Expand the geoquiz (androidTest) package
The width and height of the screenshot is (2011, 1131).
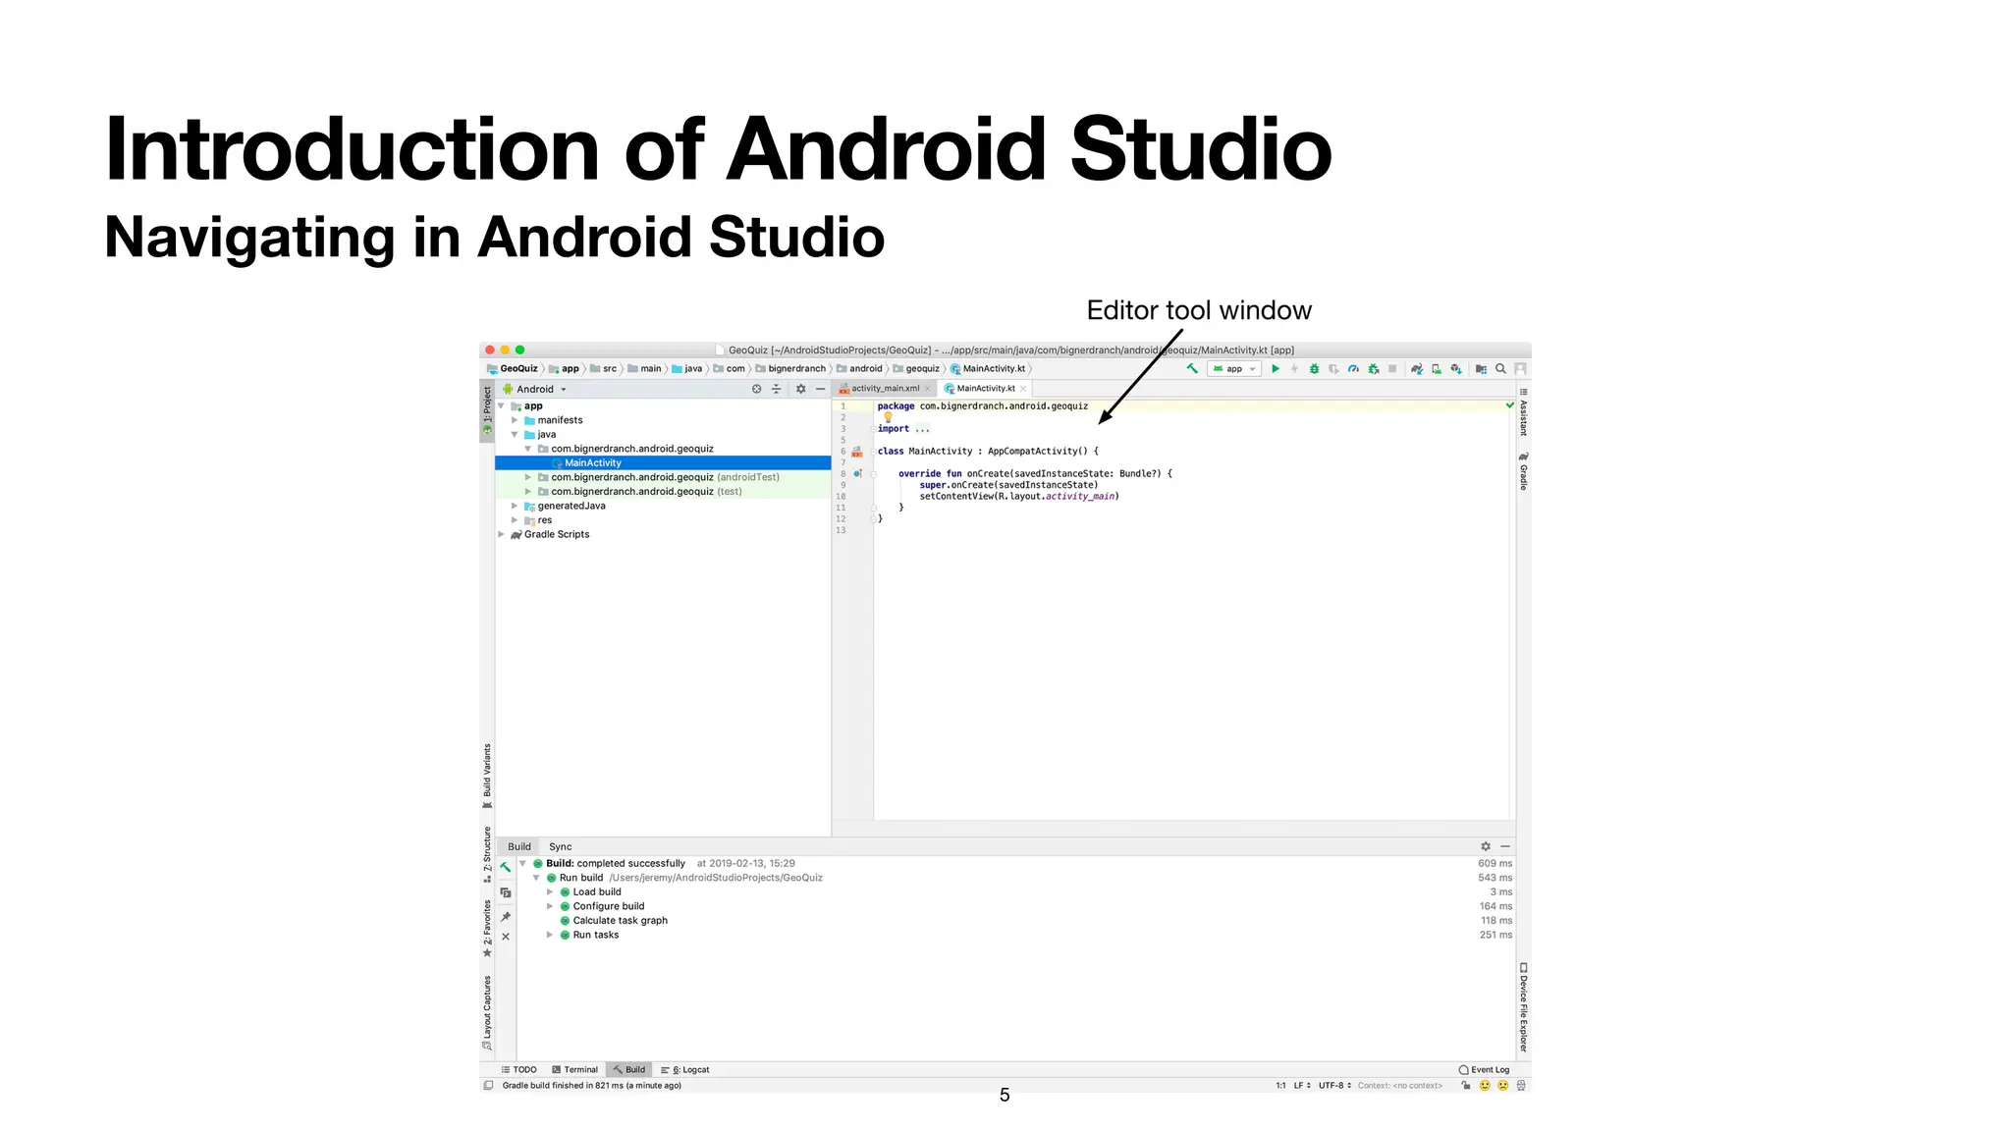click(x=528, y=477)
